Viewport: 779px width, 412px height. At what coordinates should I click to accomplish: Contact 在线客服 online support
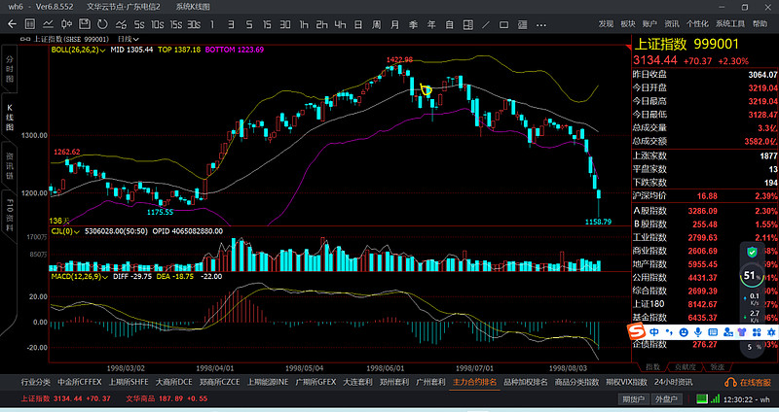tap(748, 382)
